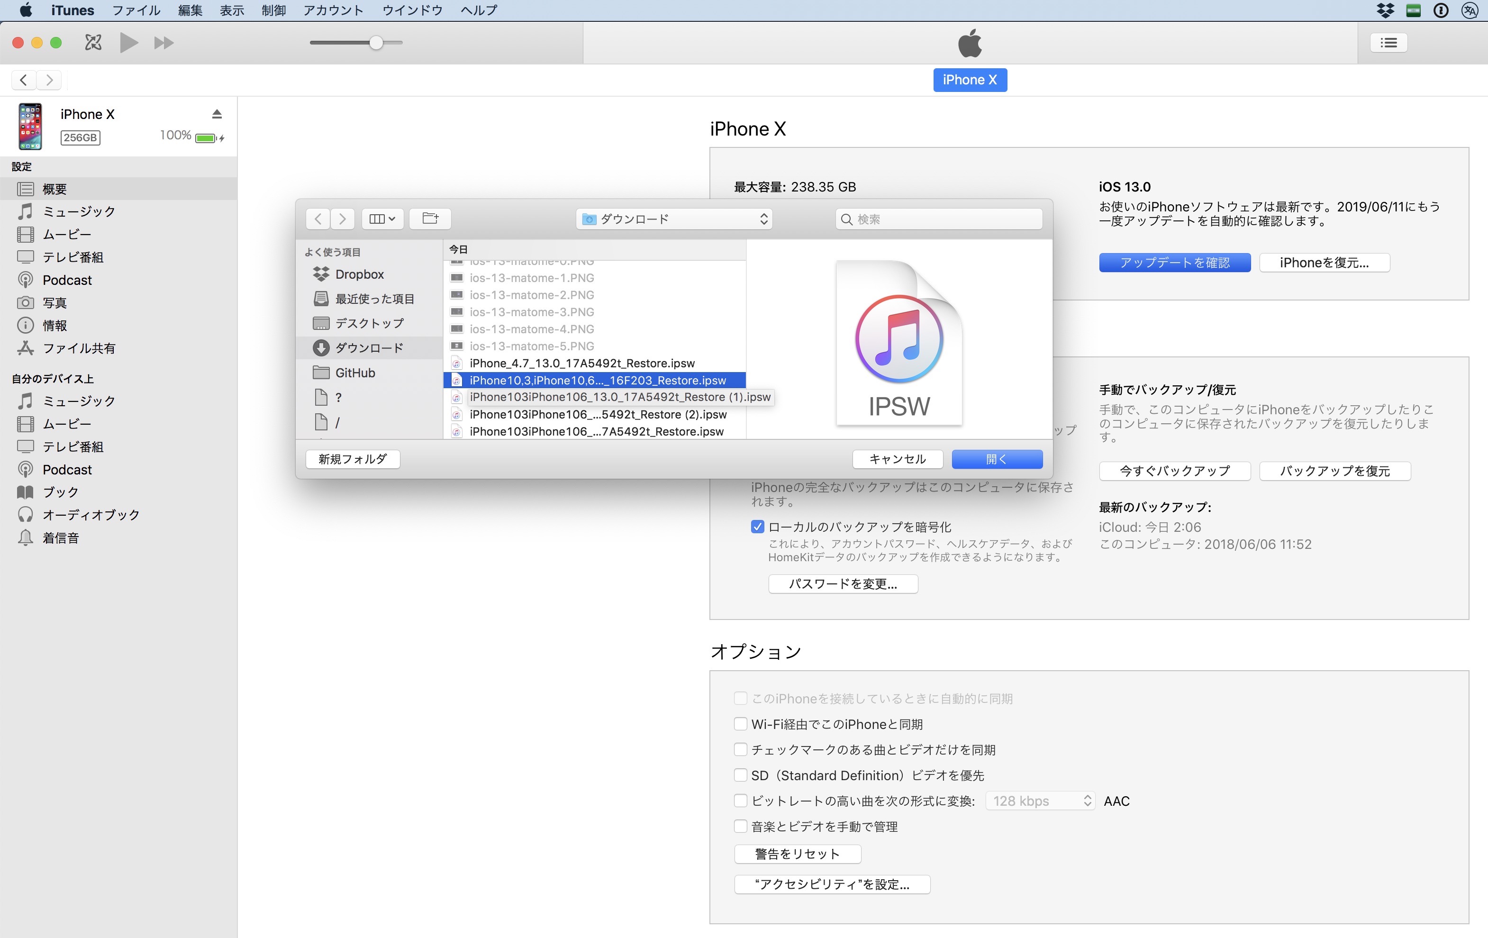1488x938 pixels.
Task: Go forward using the iTunes forward arrow
Action: pyautogui.click(x=49, y=80)
